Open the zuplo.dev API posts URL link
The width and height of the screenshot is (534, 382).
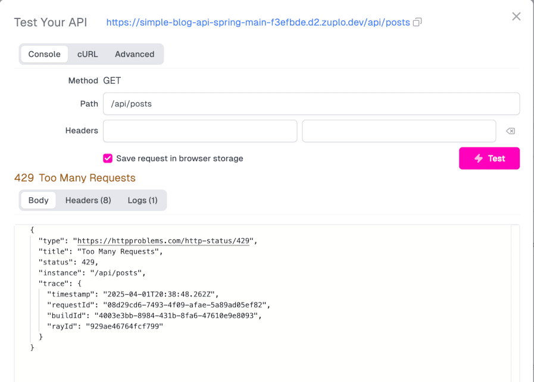coord(258,23)
